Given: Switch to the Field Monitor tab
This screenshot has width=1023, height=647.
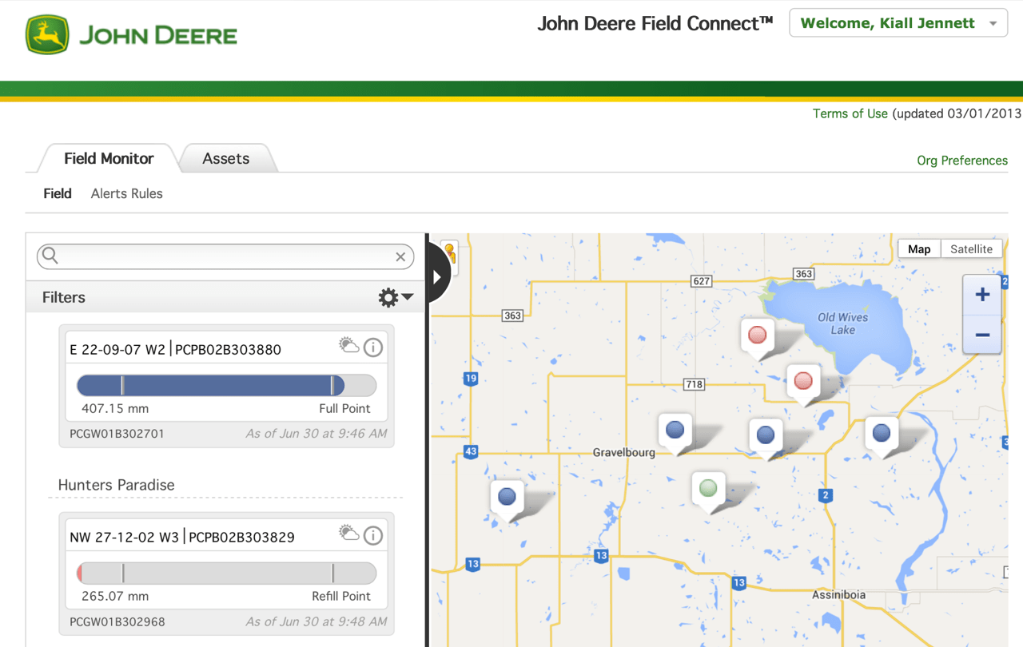Looking at the screenshot, I should [x=109, y=158].
